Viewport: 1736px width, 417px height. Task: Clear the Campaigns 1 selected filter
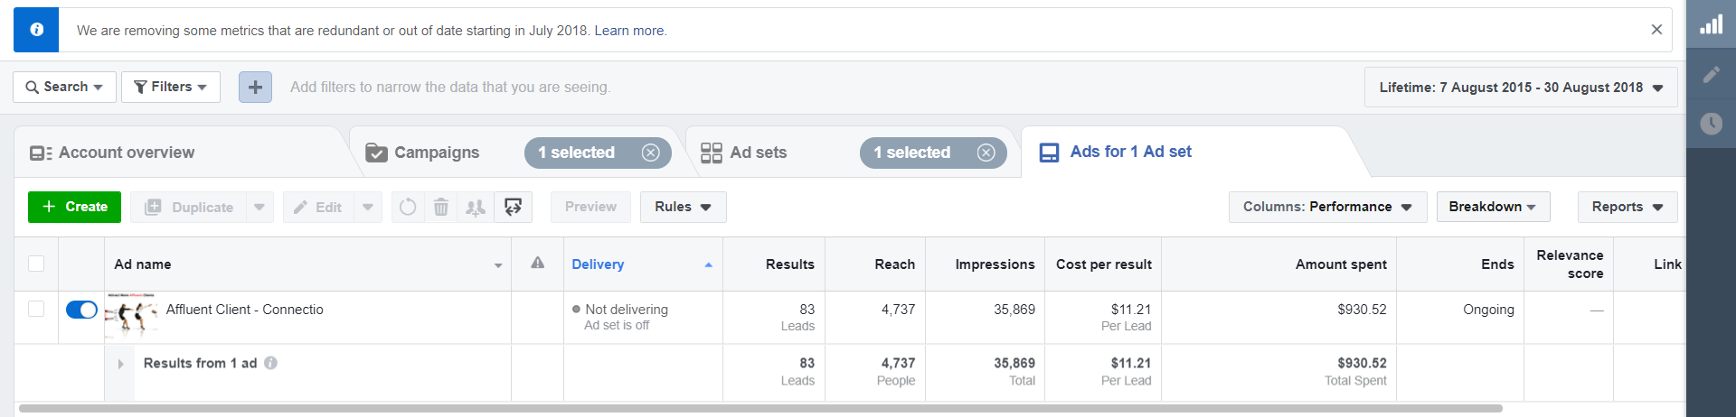(x=650, y=153)
